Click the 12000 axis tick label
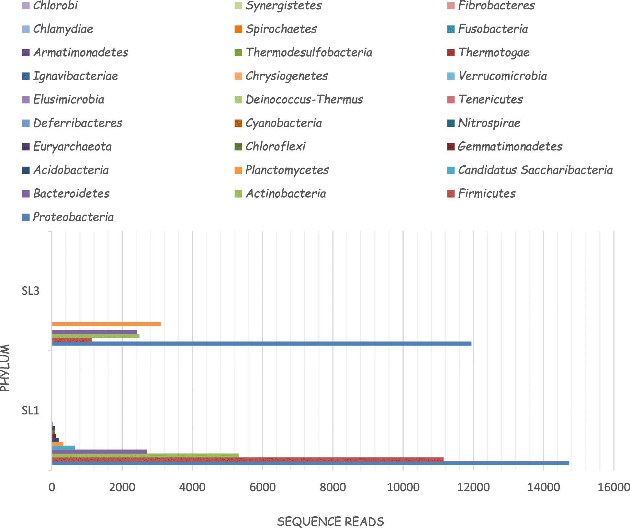 pos(473,487)
